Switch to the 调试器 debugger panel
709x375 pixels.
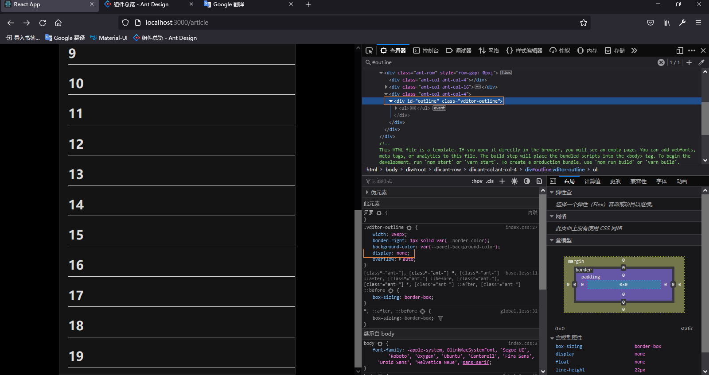click(459, 50)
